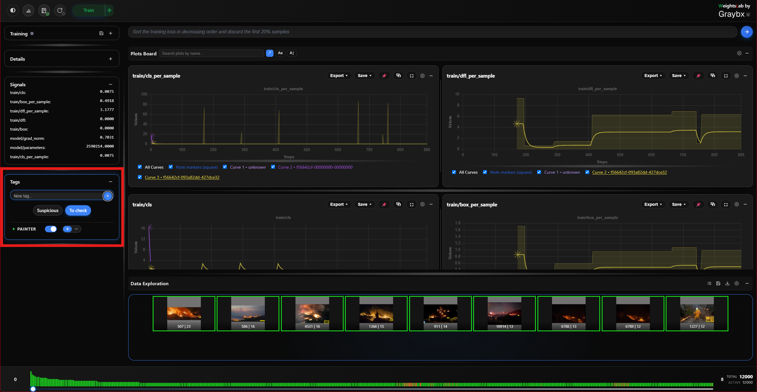Select the To check tag

point(78,211)
